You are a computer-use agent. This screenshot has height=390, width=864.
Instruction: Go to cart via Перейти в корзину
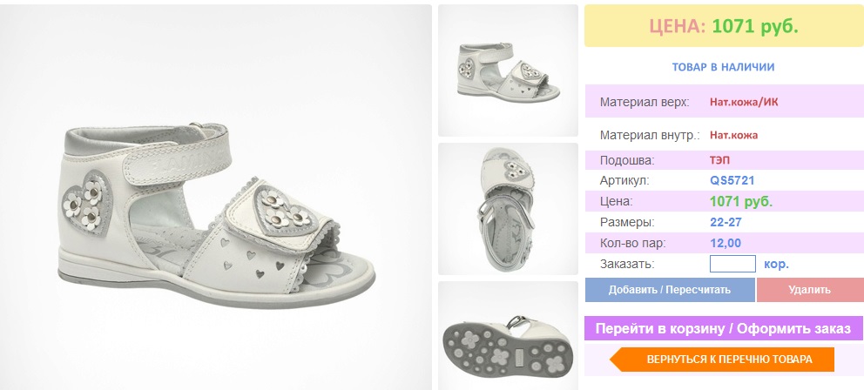[x=723, y=328]
